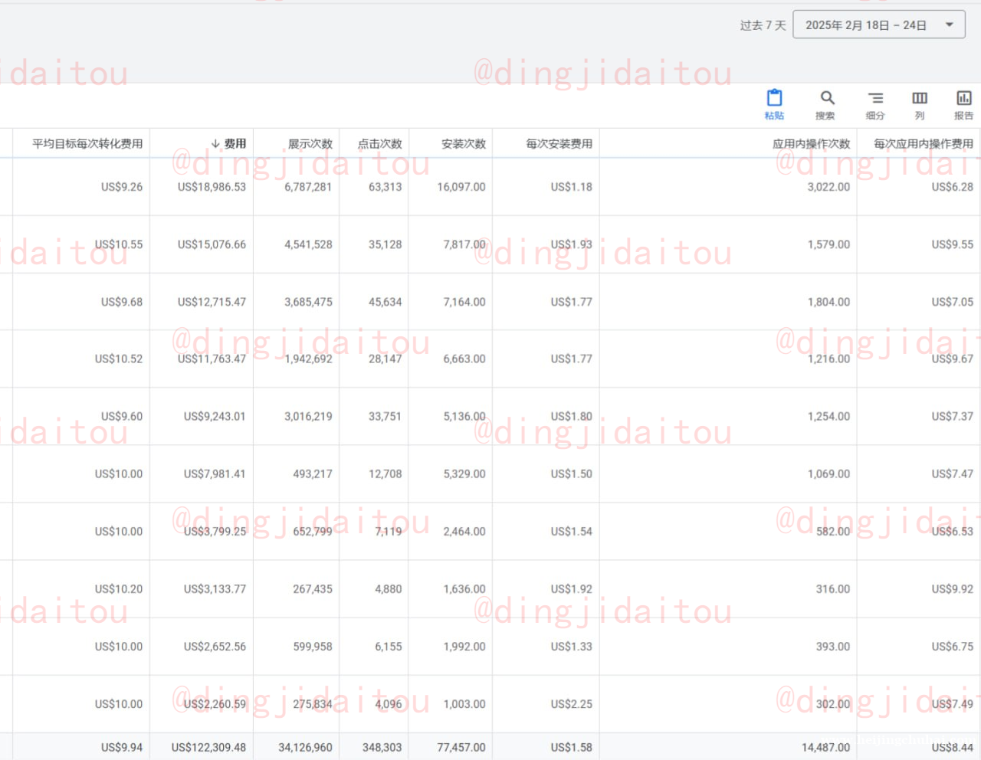Select cost per install US$1.93
Viewport: 981px width, 760px height.
pyautogui.click(x=571, y=244)
